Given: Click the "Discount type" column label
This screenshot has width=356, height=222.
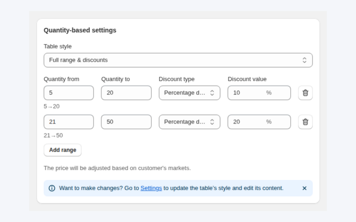Looking at the screenshot, I should [x=176, y=79].
